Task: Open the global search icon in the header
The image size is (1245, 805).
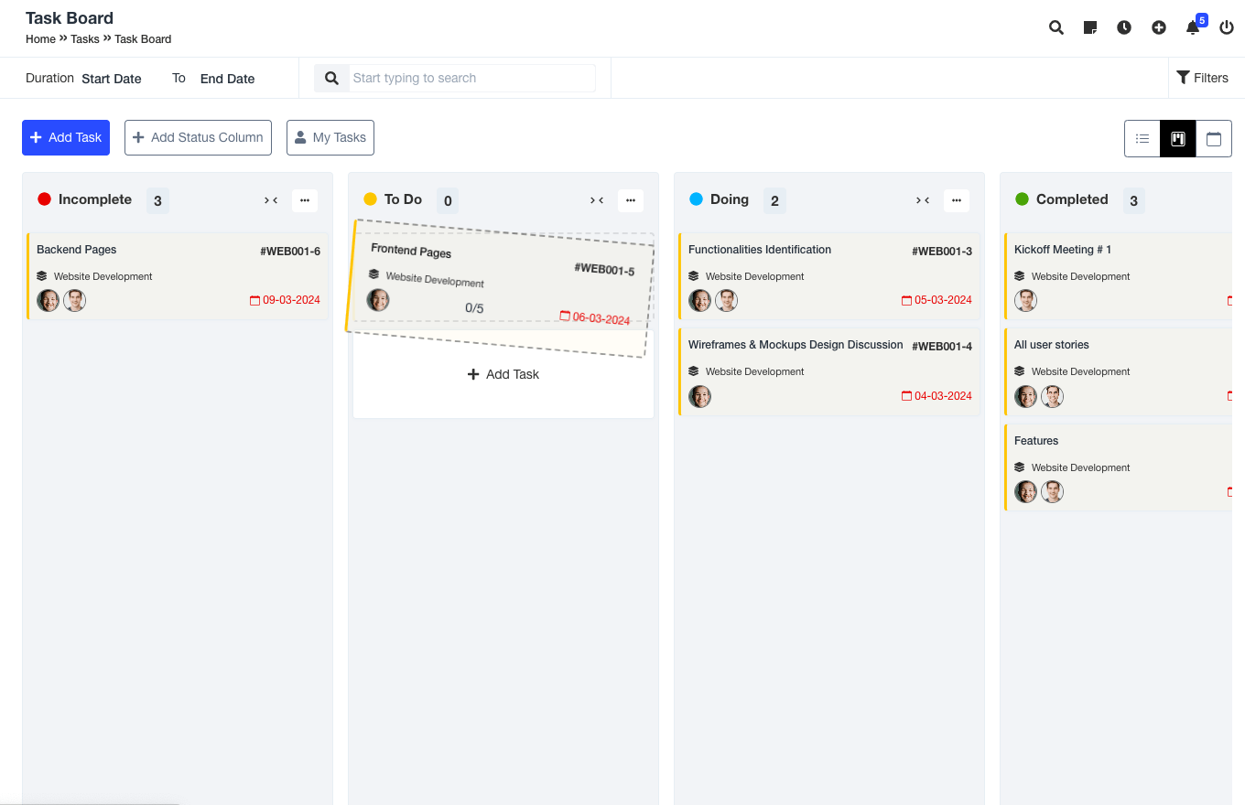Action: click(1056, 27)
